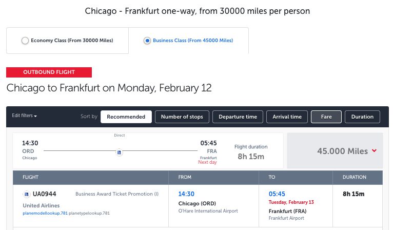
Task: Sort results by Duration
Action: tap(362, 117)
